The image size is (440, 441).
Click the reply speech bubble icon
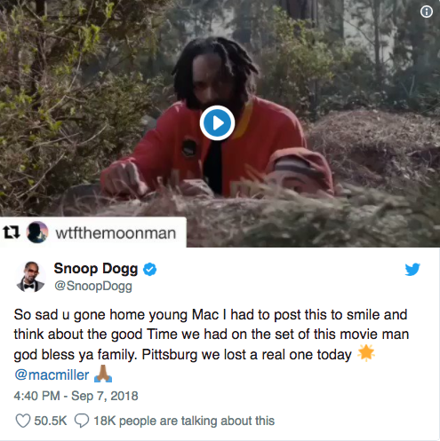[82, 421]
